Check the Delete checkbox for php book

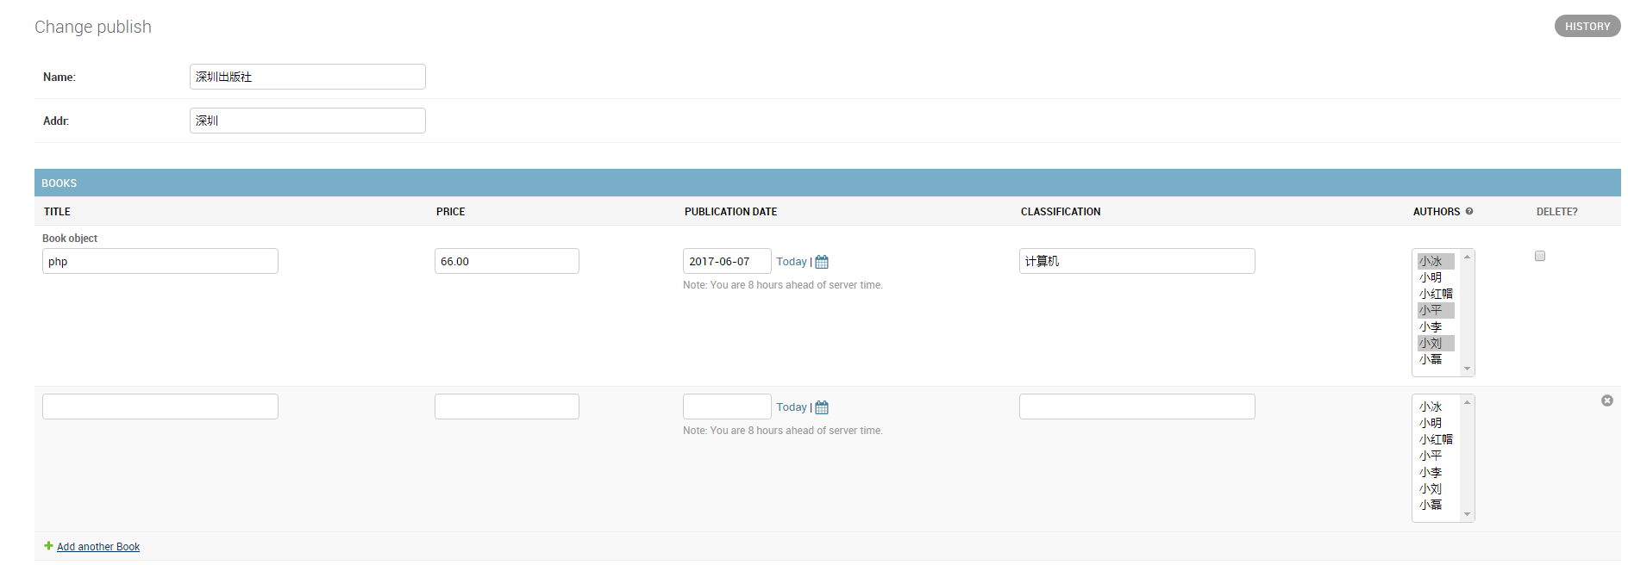click(1540, 256)
